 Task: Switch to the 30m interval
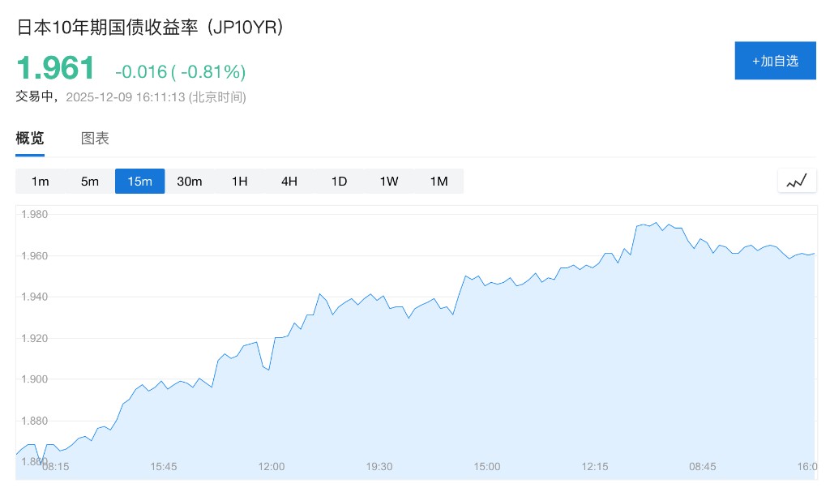190,182
